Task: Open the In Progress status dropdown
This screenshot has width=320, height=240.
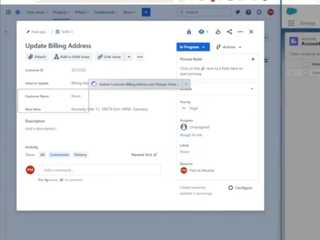Action: [193, 47]
